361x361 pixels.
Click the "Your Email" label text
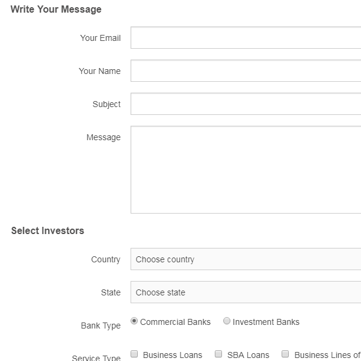click(100, 38)
